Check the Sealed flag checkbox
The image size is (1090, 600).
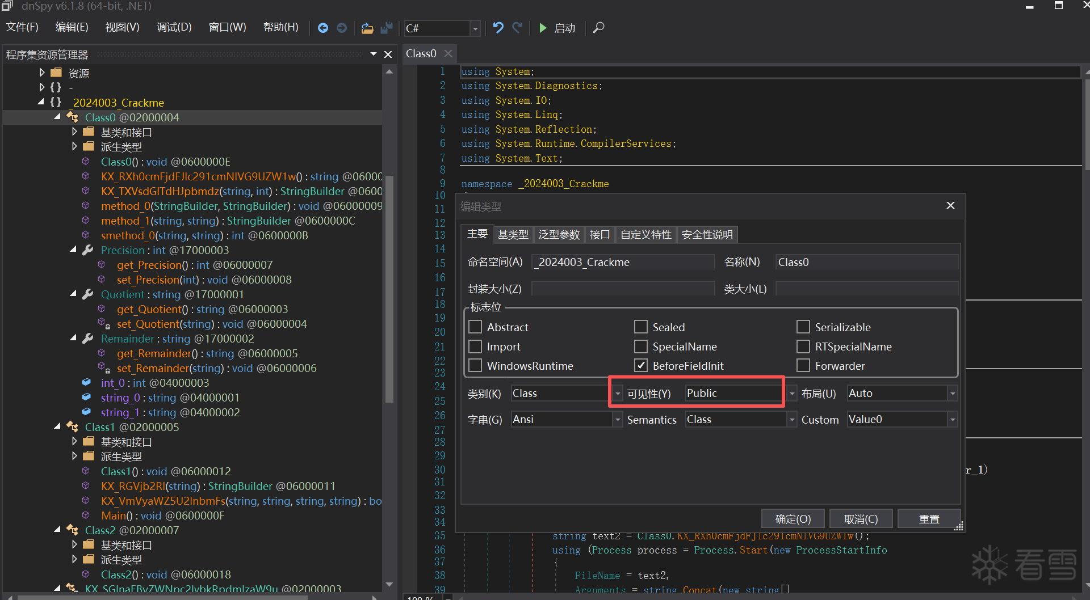(x=641, y=327)
